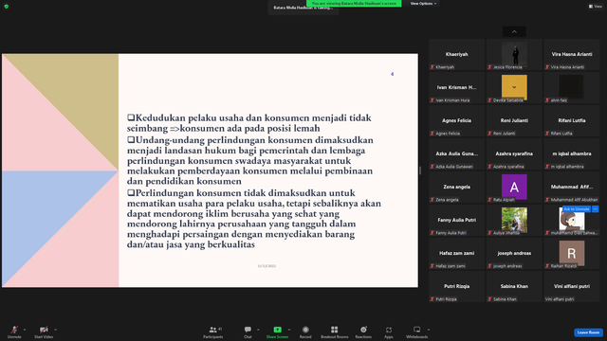The image size is (607, 341).
Task: Select the Muhammad Afif Abubakar tile
Action: click(x=572, y=188)
